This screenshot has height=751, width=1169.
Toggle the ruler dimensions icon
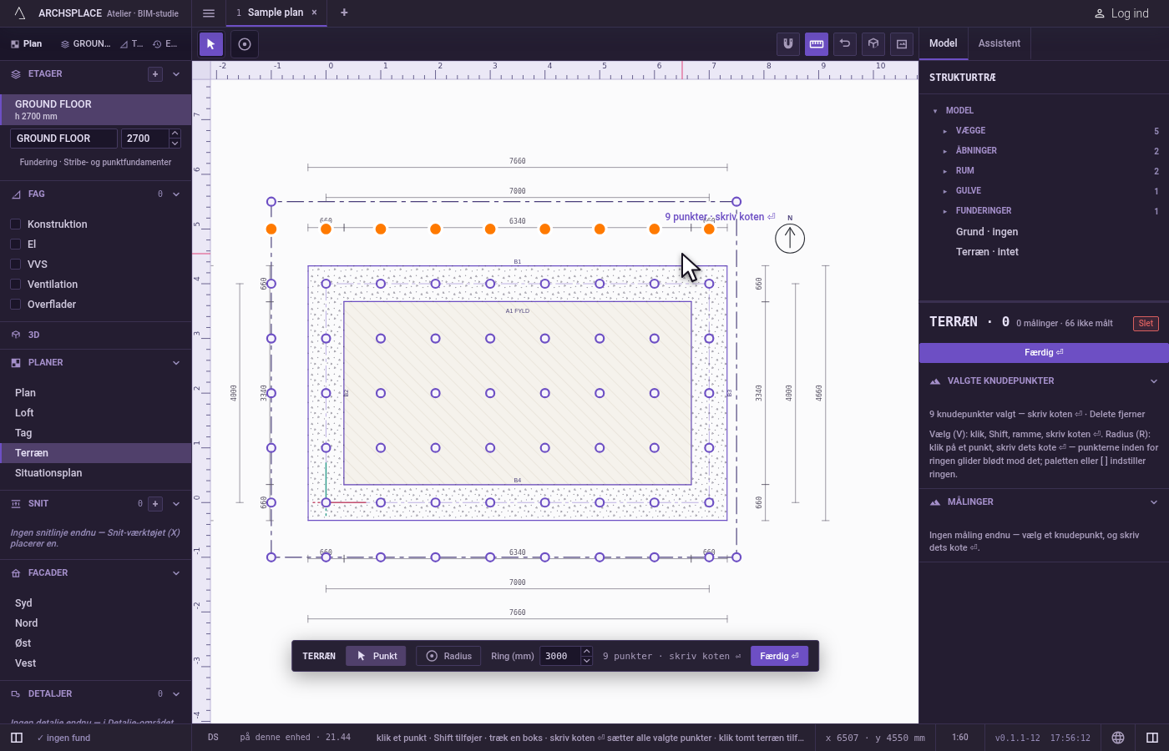click(817, 44)
